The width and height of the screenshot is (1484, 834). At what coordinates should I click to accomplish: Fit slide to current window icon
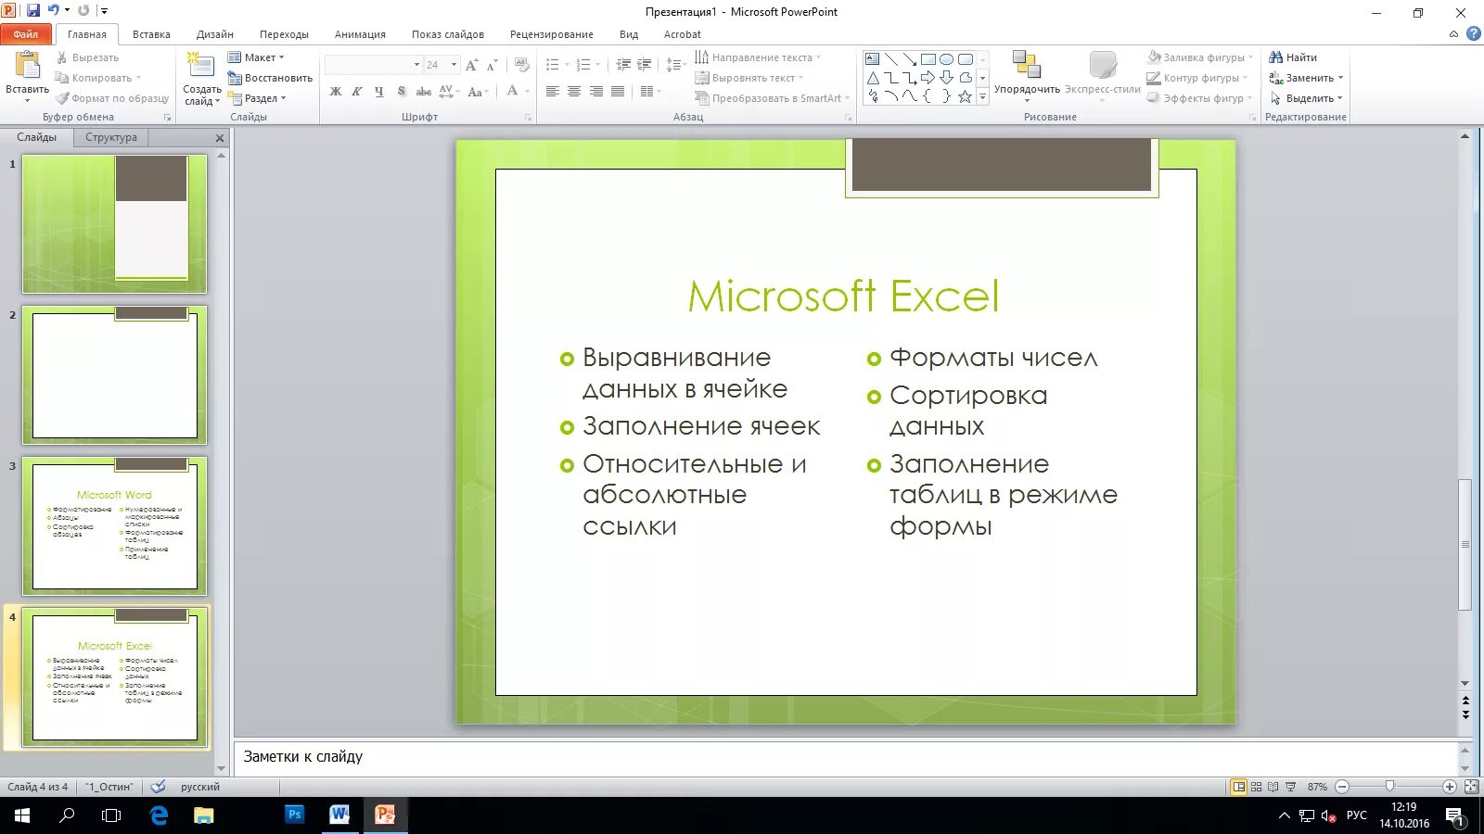pyautogui.click(x=1471, y=787)
